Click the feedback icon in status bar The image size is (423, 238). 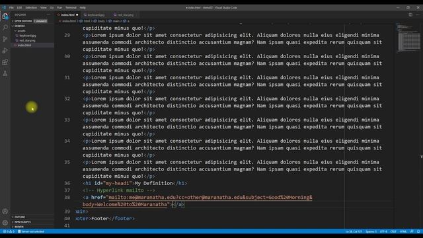coord(412,231)
